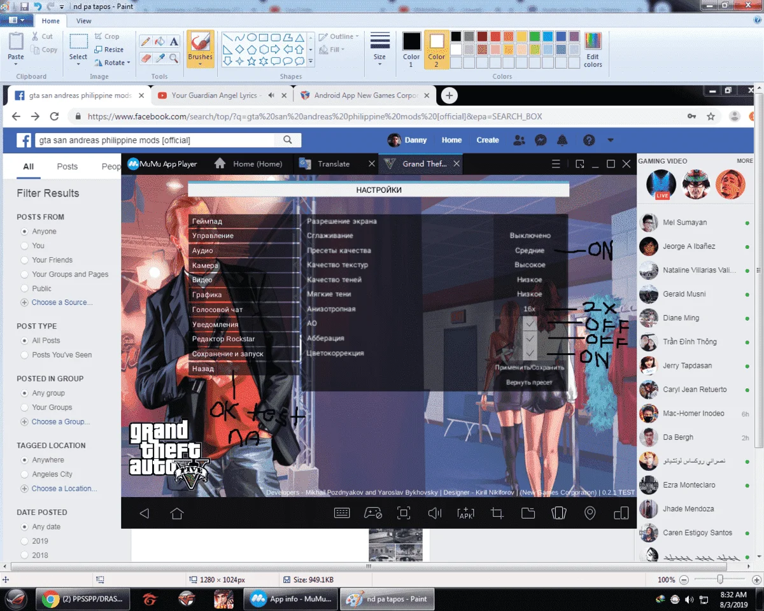
Task: Save the drawing using the floppy disk icon
Action: 24,6
